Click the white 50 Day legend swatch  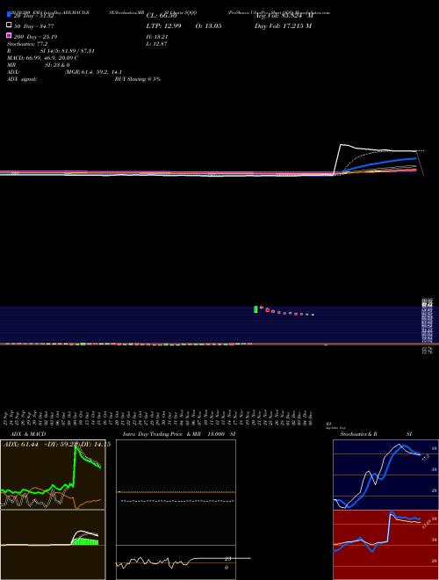tap(10, 25)
